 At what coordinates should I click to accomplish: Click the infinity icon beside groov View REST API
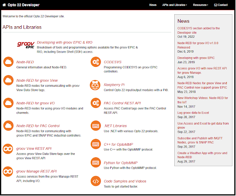(8, 149)
